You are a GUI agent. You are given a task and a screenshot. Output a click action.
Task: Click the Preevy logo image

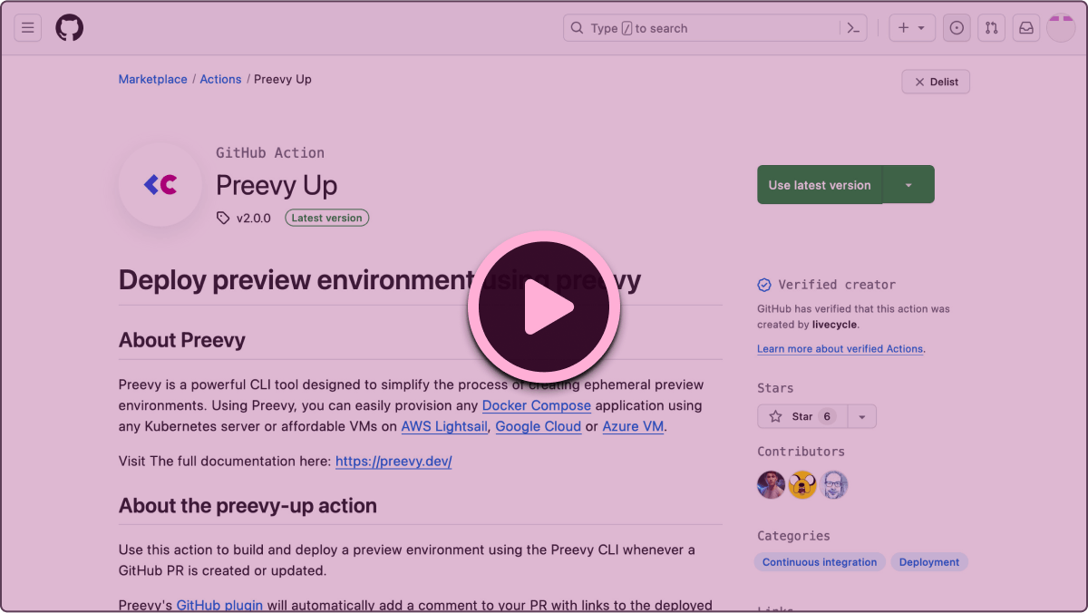[160, 185]
